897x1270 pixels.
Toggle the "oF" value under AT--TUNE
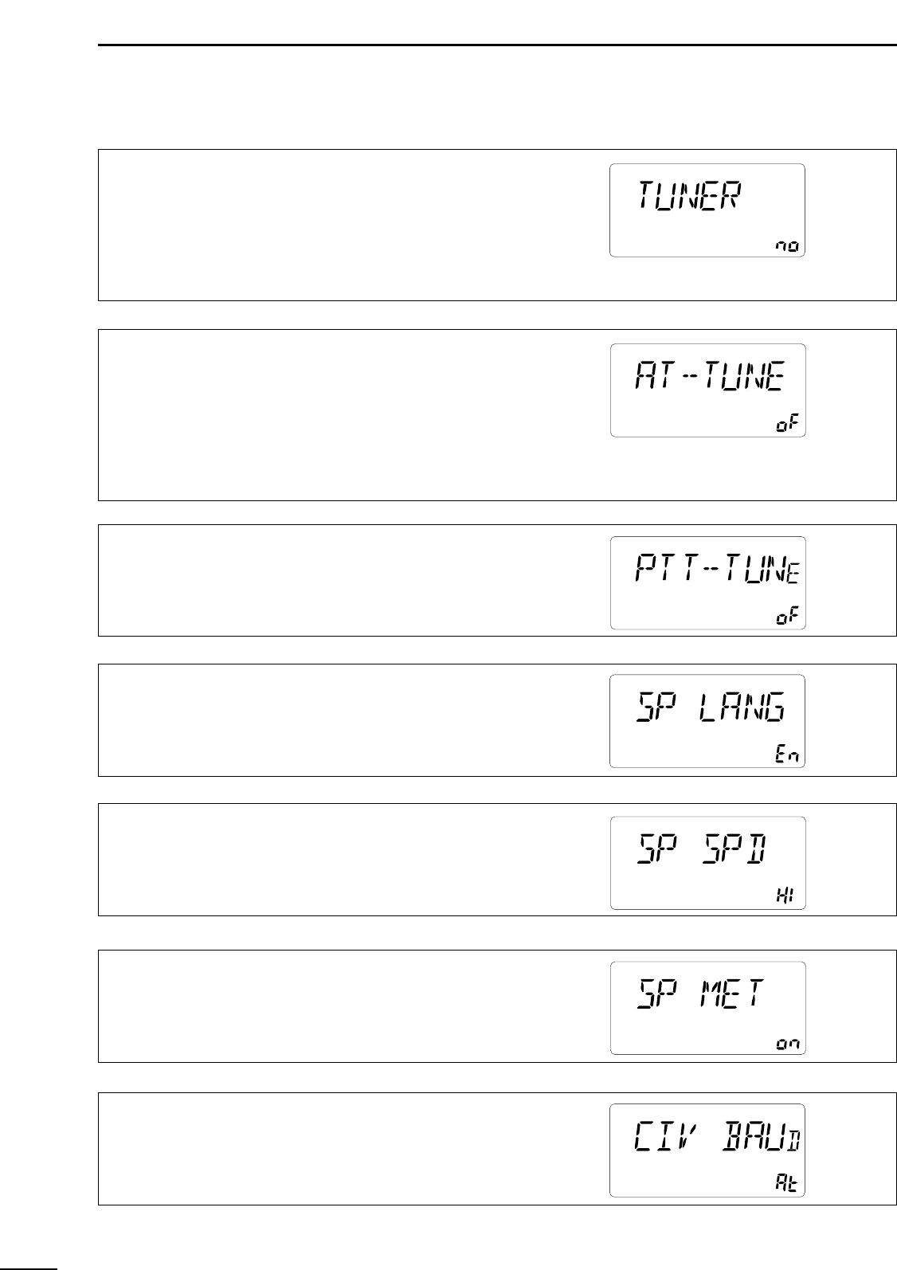(788, 426)
